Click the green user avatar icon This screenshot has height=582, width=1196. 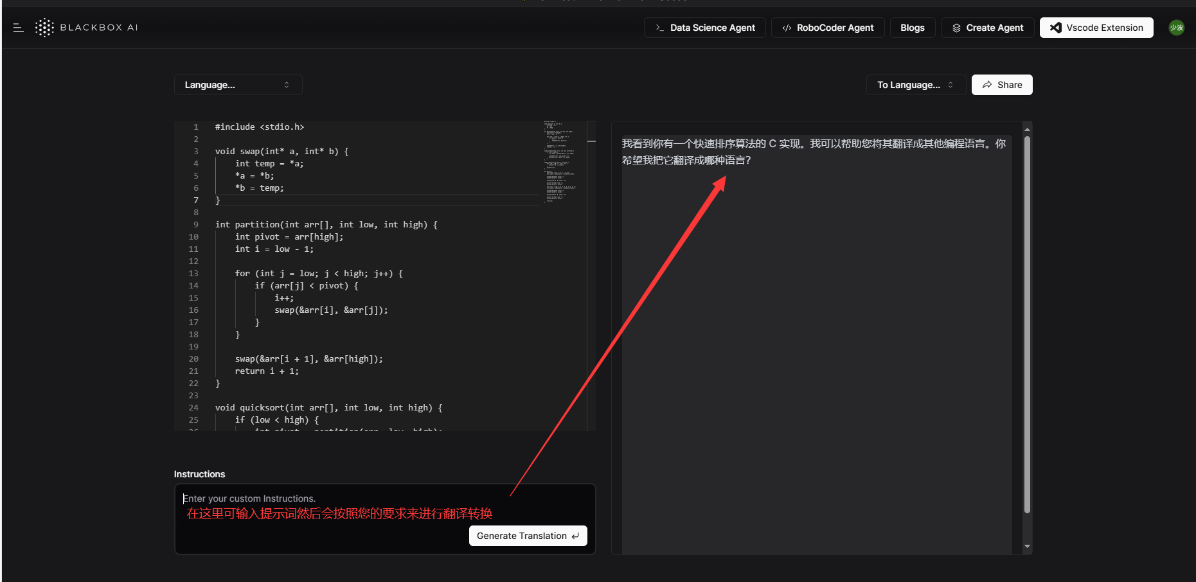[1176, 28]
